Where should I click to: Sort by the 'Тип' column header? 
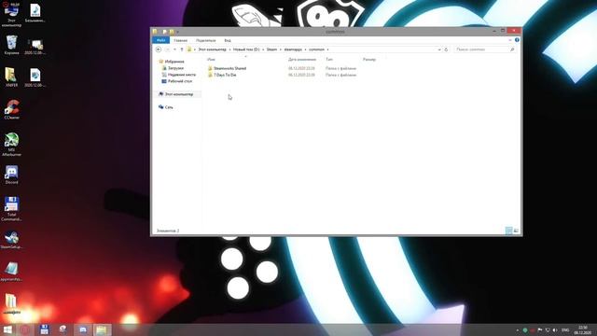[329, 60]
